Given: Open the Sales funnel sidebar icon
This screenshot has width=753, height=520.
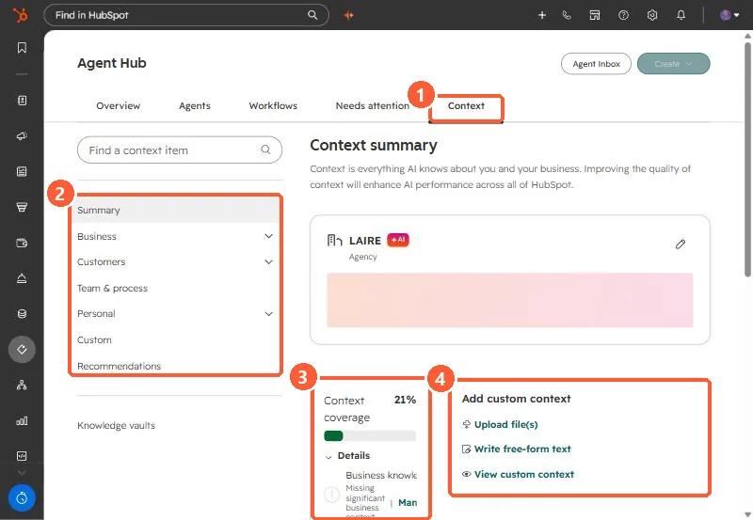Looking at the screenshot, I should pyautogui.click(x=22, y=207).
